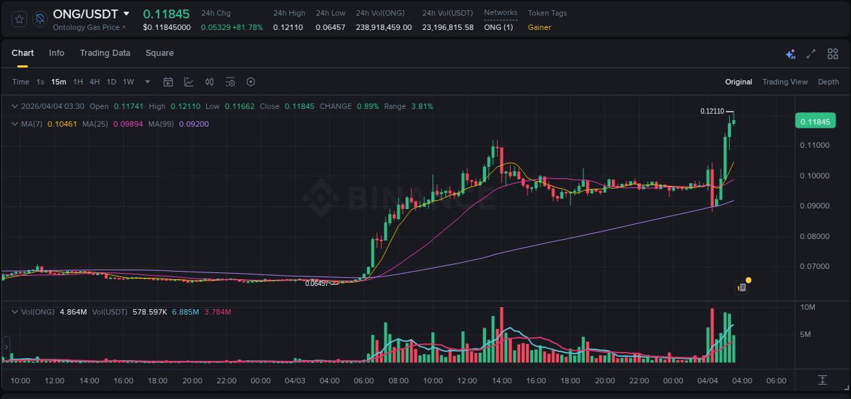This screenshot has width=851, height=399.
Task: Collapse the volume indicator panel
Action: click(14, 312)
